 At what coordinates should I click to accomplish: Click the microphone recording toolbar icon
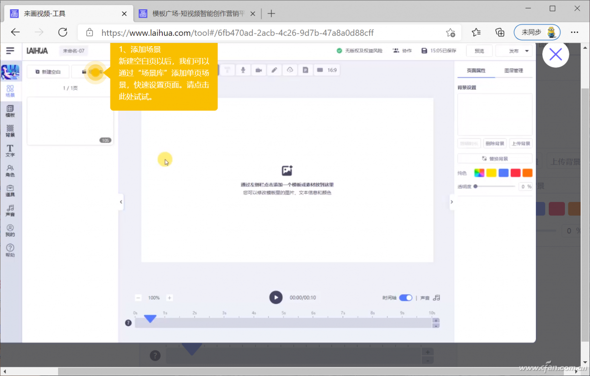[x=243, y=70]
